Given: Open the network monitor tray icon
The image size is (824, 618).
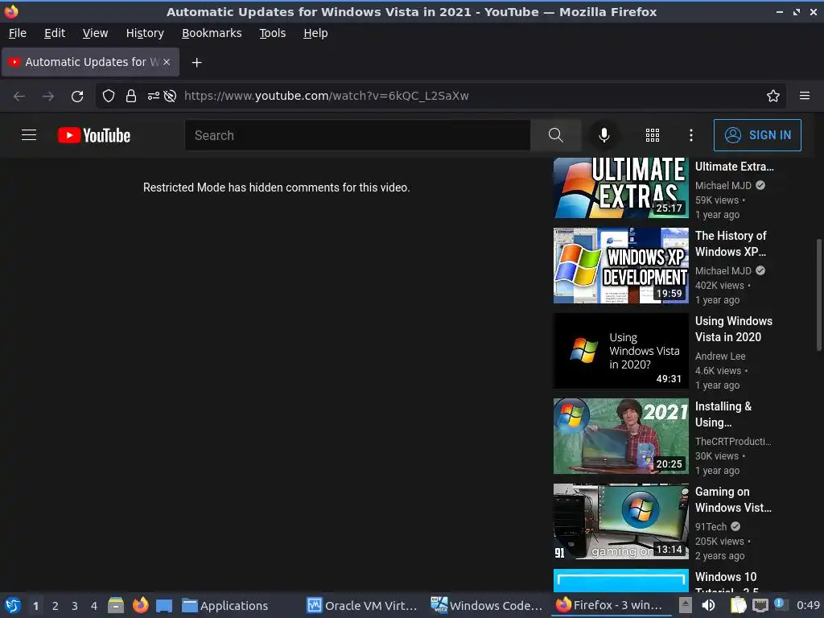Looking at the screenshot, I should tap(760, 605).
